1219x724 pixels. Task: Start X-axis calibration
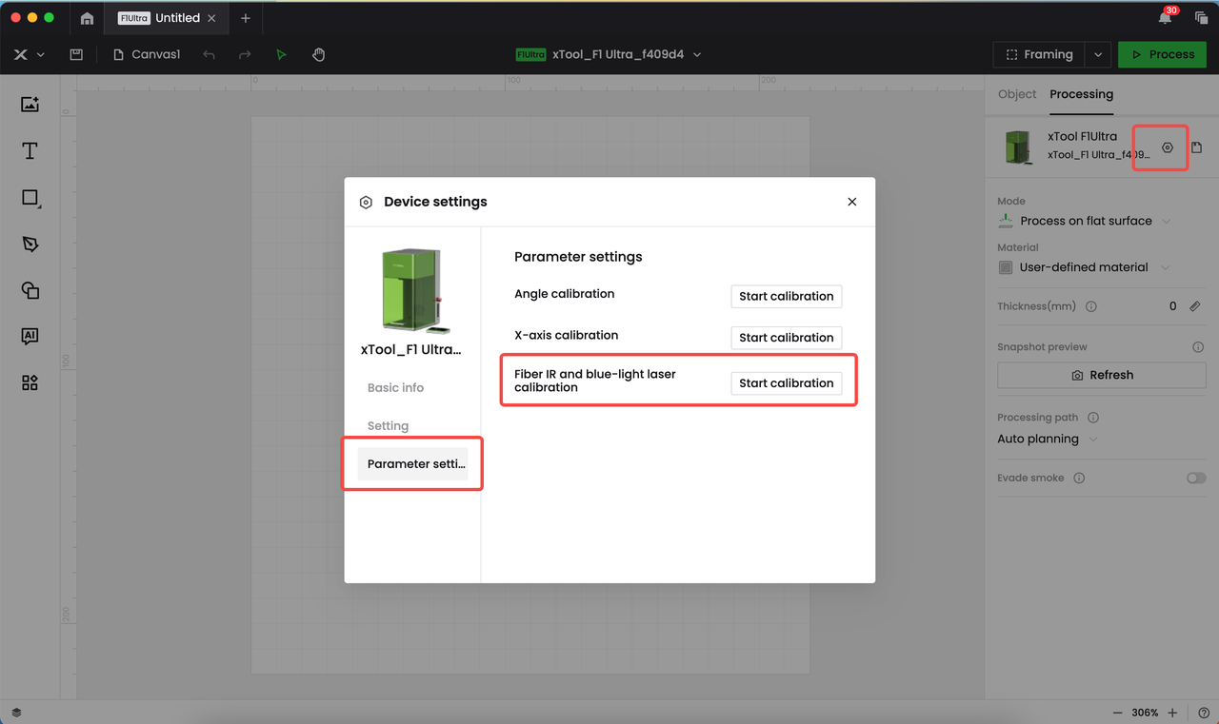786,337
